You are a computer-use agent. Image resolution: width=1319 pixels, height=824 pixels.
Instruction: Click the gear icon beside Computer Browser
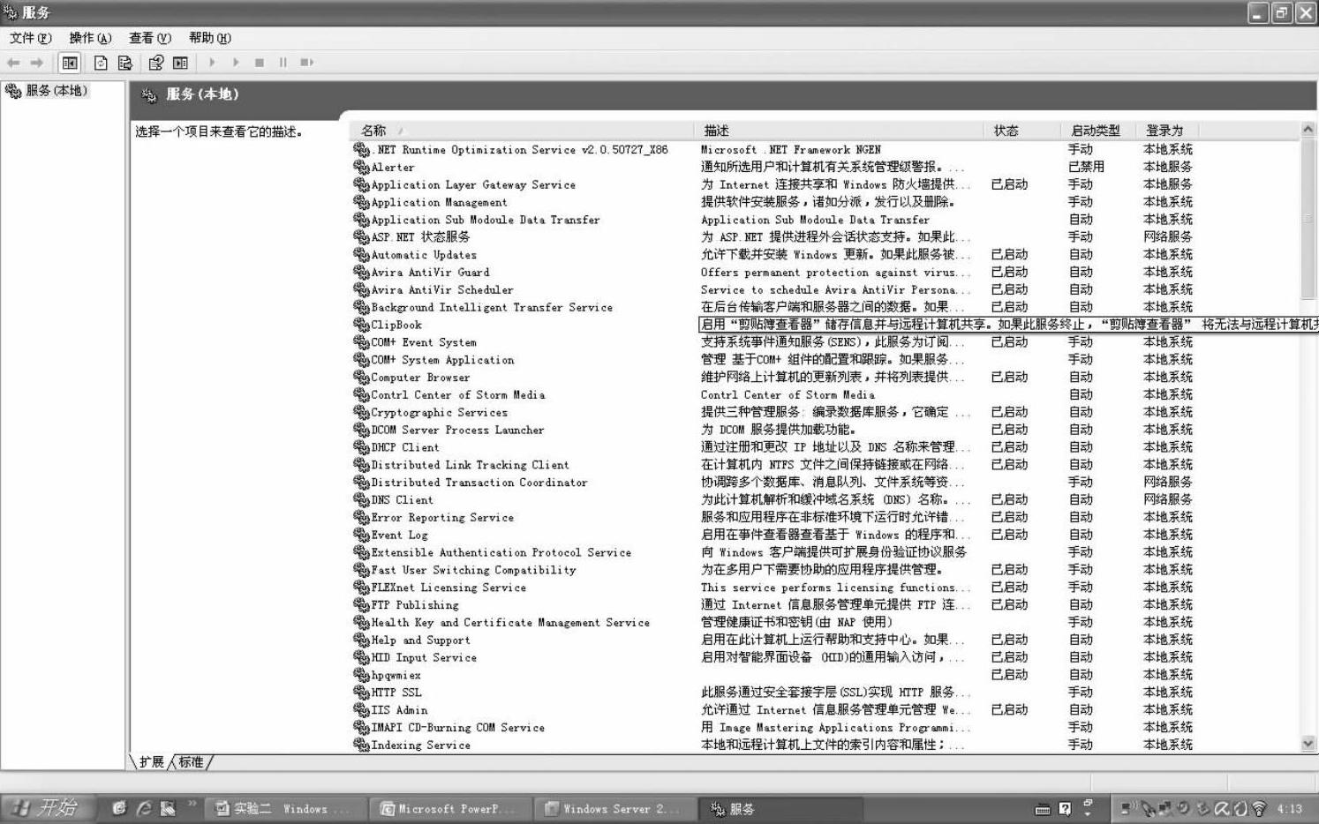click(x=361, y=377)
